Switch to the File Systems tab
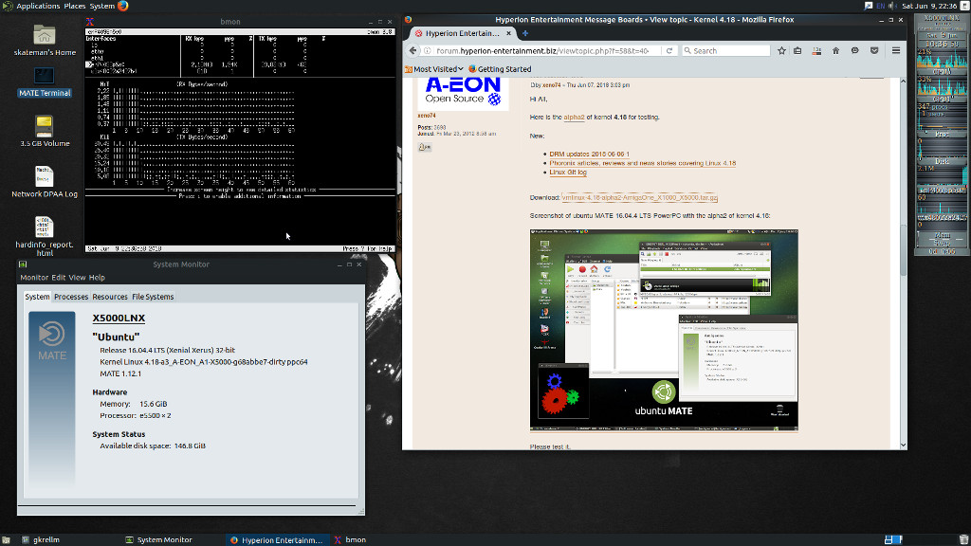 coord(153,297)
